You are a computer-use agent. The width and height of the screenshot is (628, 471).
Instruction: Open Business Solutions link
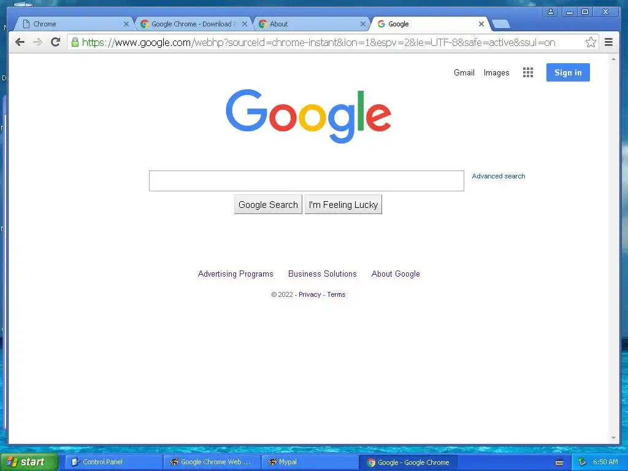pos(323,274)
